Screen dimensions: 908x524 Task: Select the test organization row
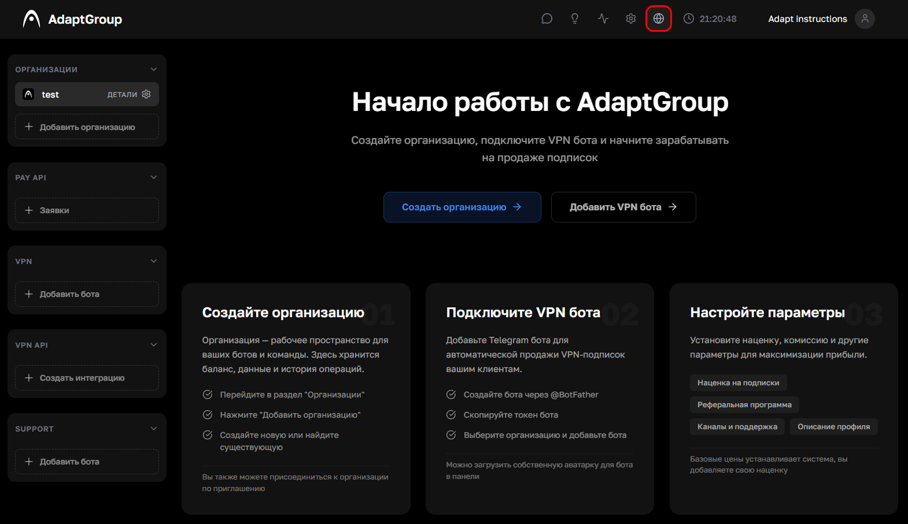click(x=87, y=94)
